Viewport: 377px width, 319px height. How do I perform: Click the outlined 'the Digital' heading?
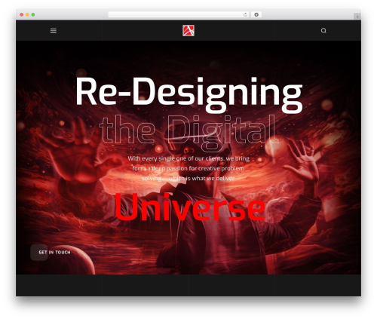pos(188,133)
